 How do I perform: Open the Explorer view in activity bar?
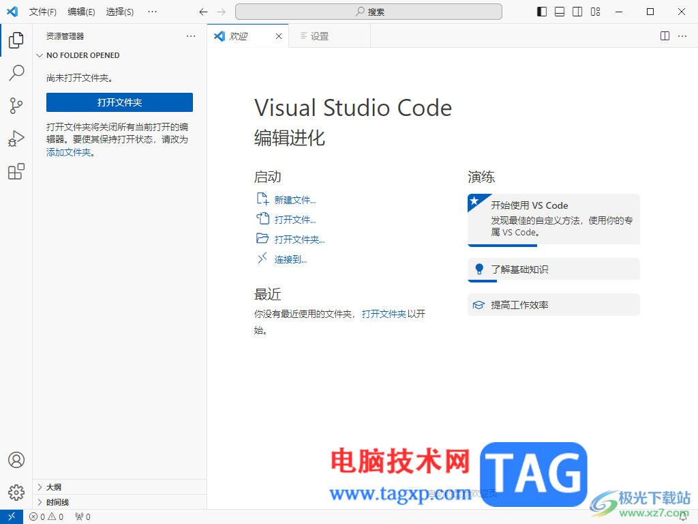(x=16, y=40)
